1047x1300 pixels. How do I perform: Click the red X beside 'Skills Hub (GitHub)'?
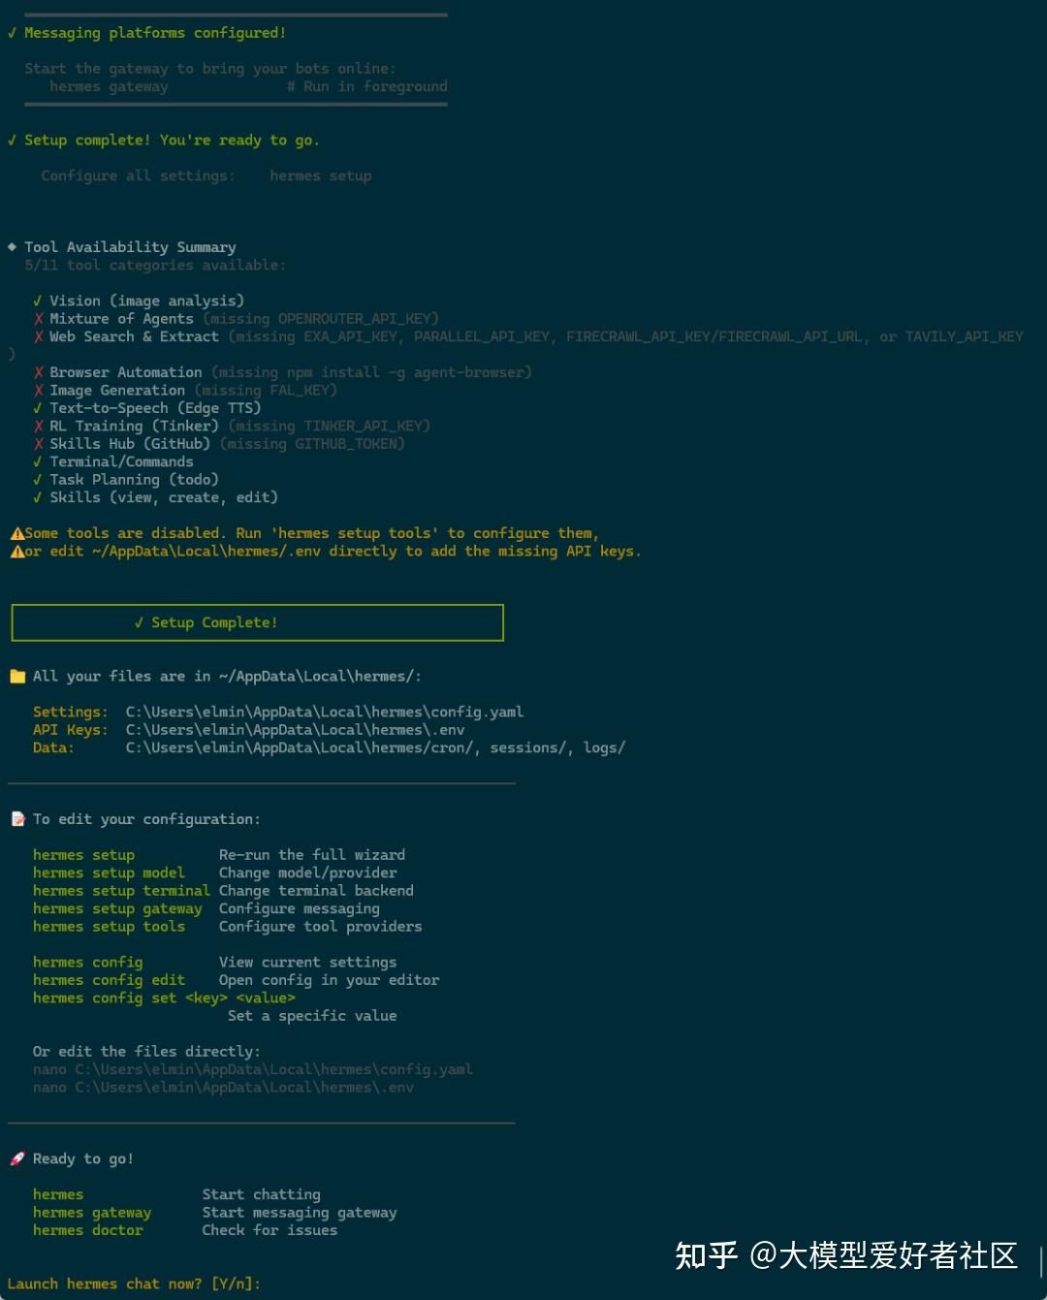[x=38, y=444]
